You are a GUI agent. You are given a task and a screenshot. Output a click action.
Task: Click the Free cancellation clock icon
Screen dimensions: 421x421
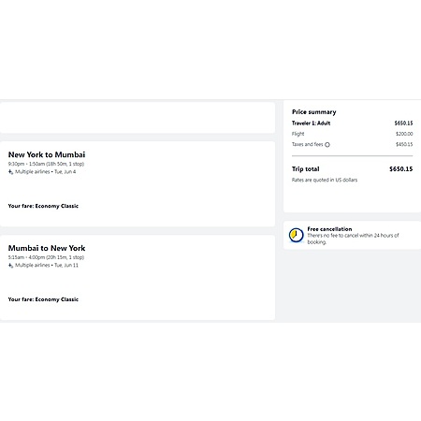tap(296, 235)
